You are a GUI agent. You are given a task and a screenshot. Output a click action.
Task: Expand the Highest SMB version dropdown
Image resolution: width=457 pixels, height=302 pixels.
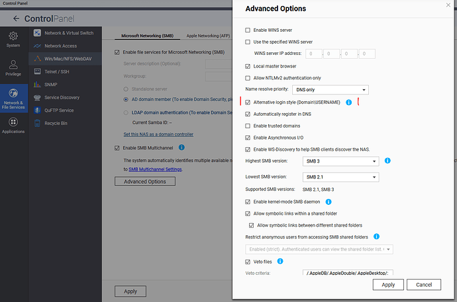340,161
